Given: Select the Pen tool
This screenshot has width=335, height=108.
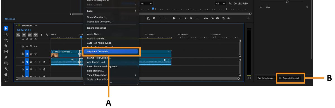Looking at the screenshot, I should tap(6, 57).
